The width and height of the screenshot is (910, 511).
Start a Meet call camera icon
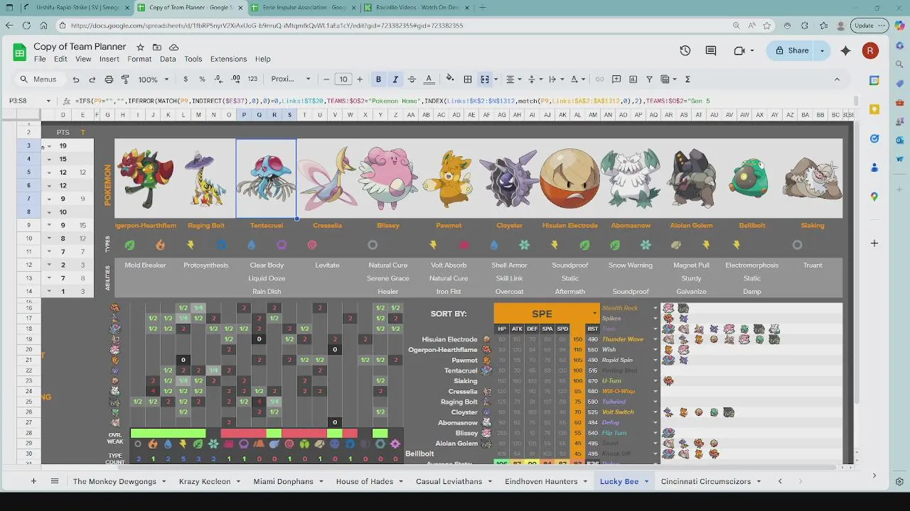[739, 50]
